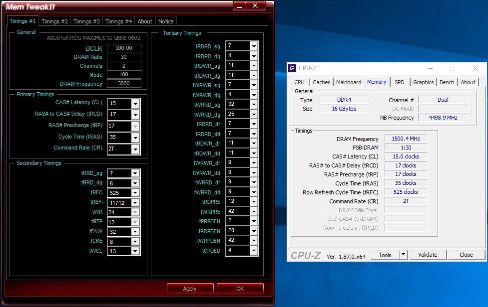Screen dimensions: 488x307
Task: Click the DDR4 Type value in CPU-Z
Action: [x=344, y=100]
